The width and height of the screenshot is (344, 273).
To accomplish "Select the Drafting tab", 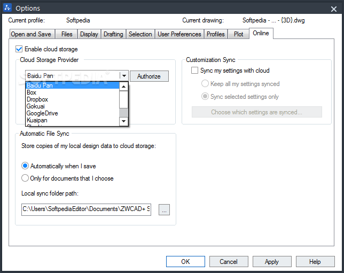I will tap(113, 34).
